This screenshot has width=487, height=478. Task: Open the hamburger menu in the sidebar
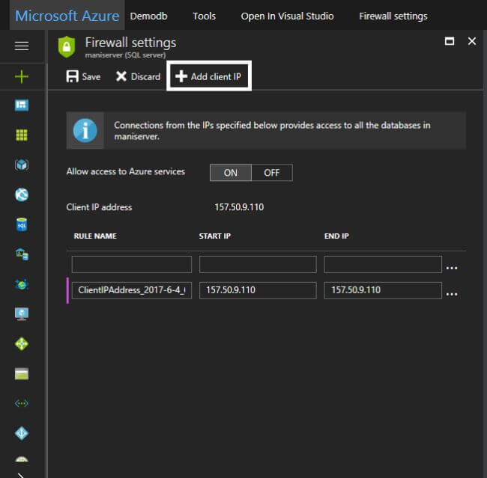click(x=22, y=46)
